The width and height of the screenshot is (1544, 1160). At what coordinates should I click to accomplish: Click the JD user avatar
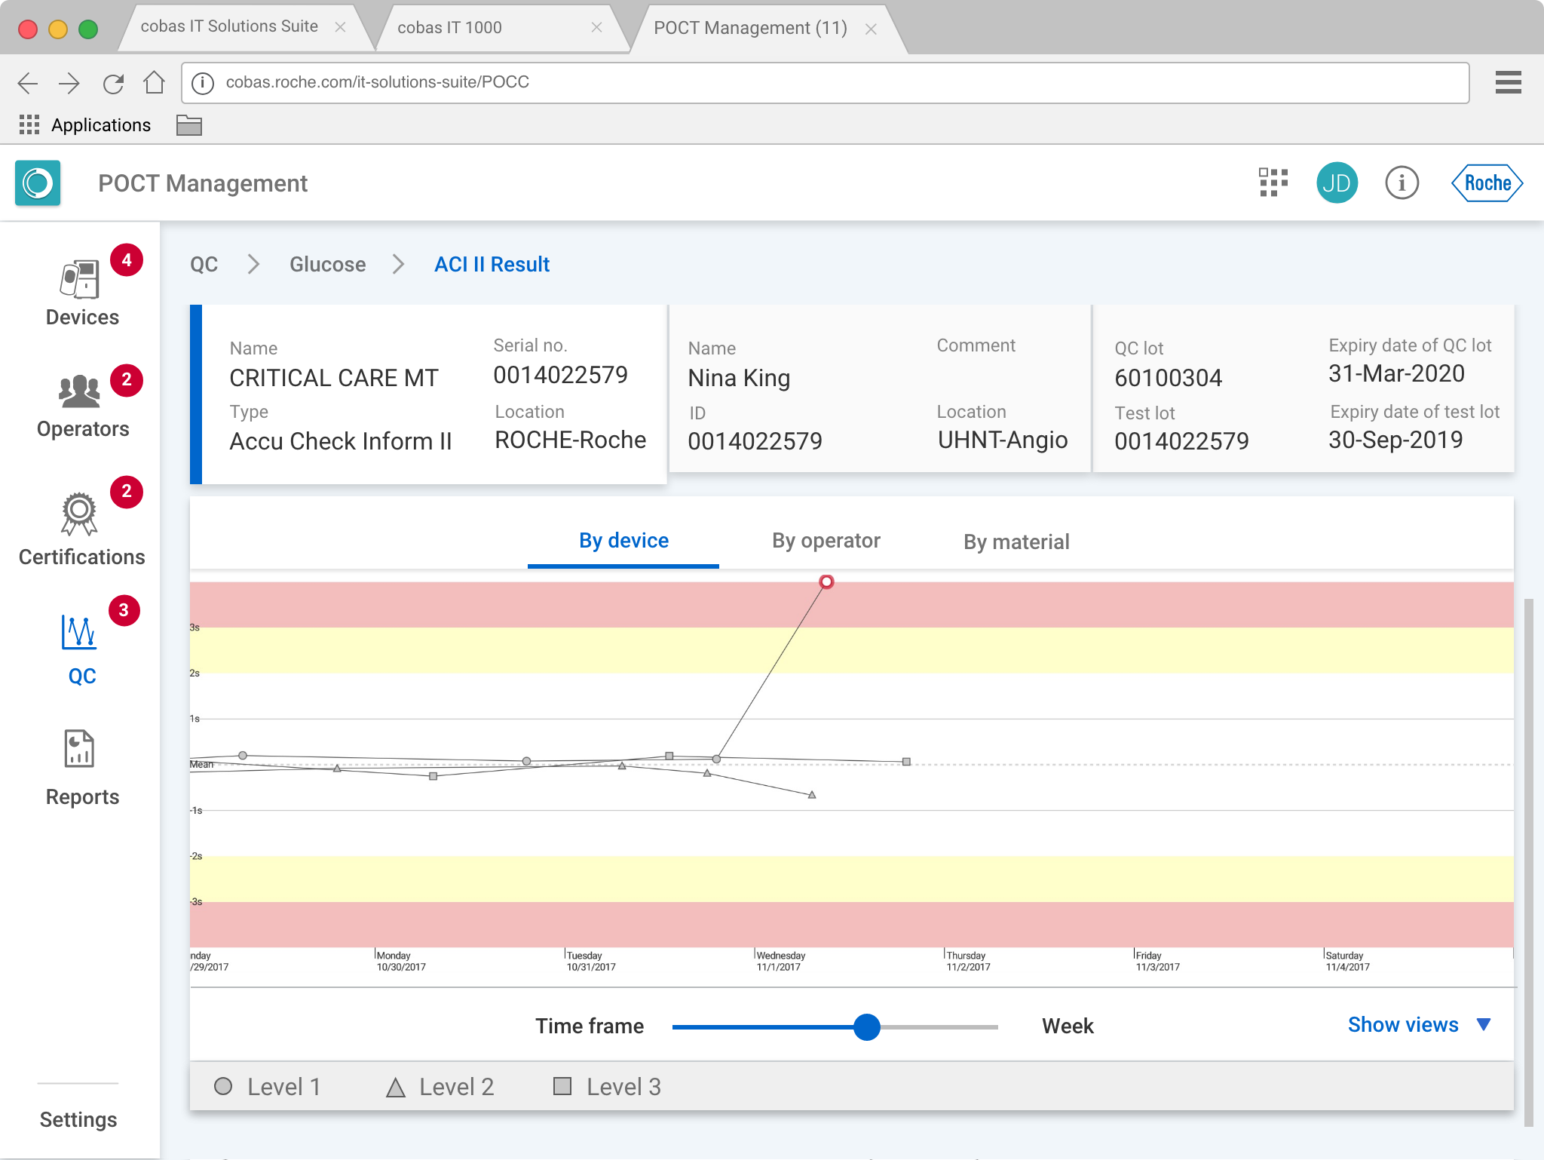[1337, 183]
